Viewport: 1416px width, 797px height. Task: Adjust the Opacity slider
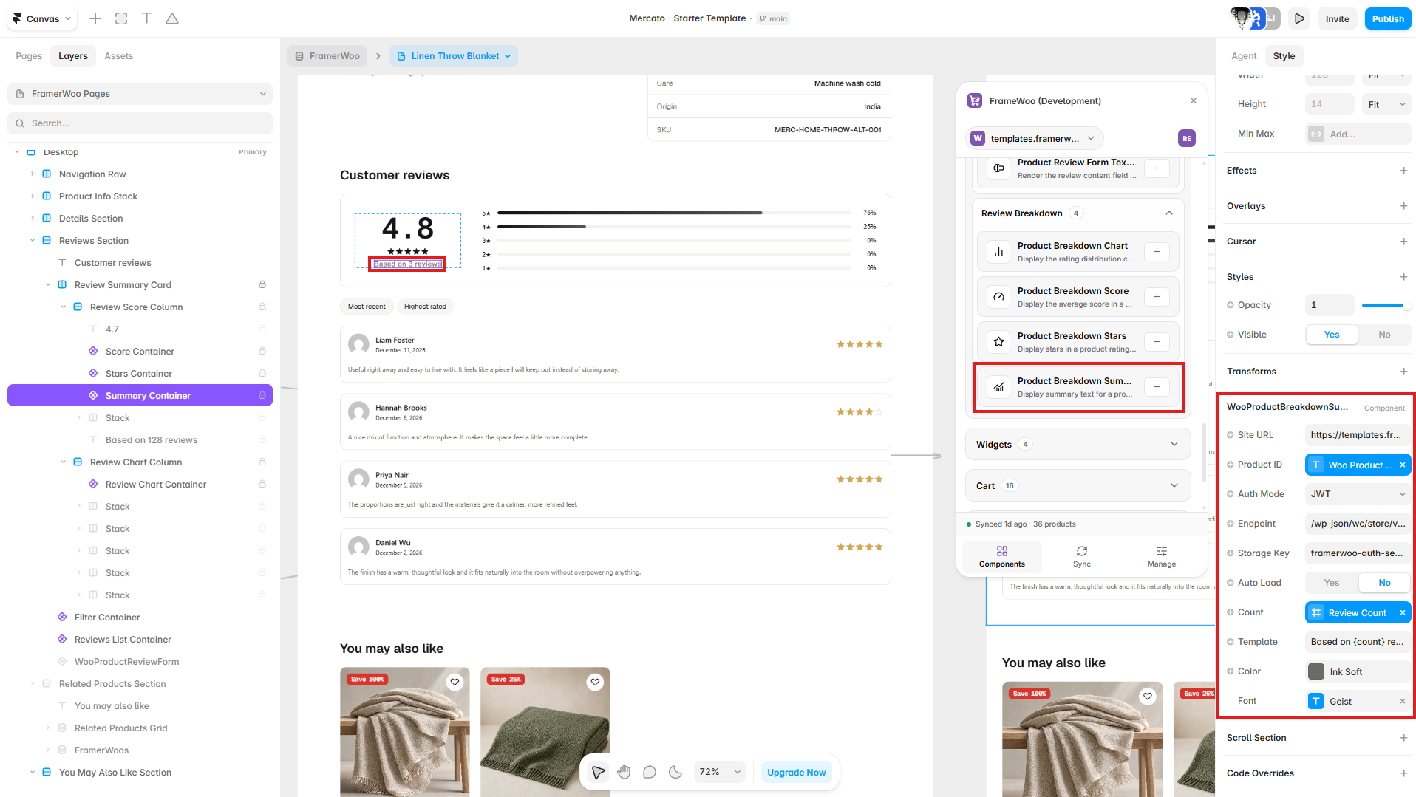tap(1386, 305)
